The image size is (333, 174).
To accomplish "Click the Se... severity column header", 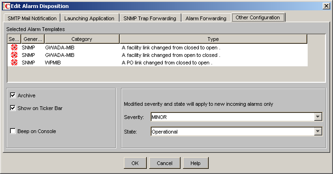I will 14,39.
